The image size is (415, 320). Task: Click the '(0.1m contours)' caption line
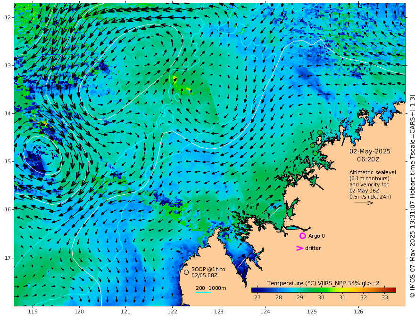(369, 178)
